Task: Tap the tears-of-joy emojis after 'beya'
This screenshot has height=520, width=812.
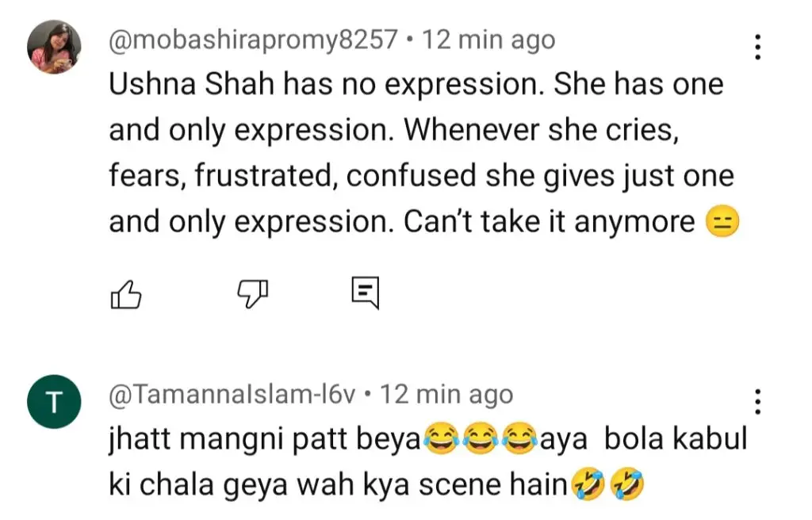Action: (478, 440)
